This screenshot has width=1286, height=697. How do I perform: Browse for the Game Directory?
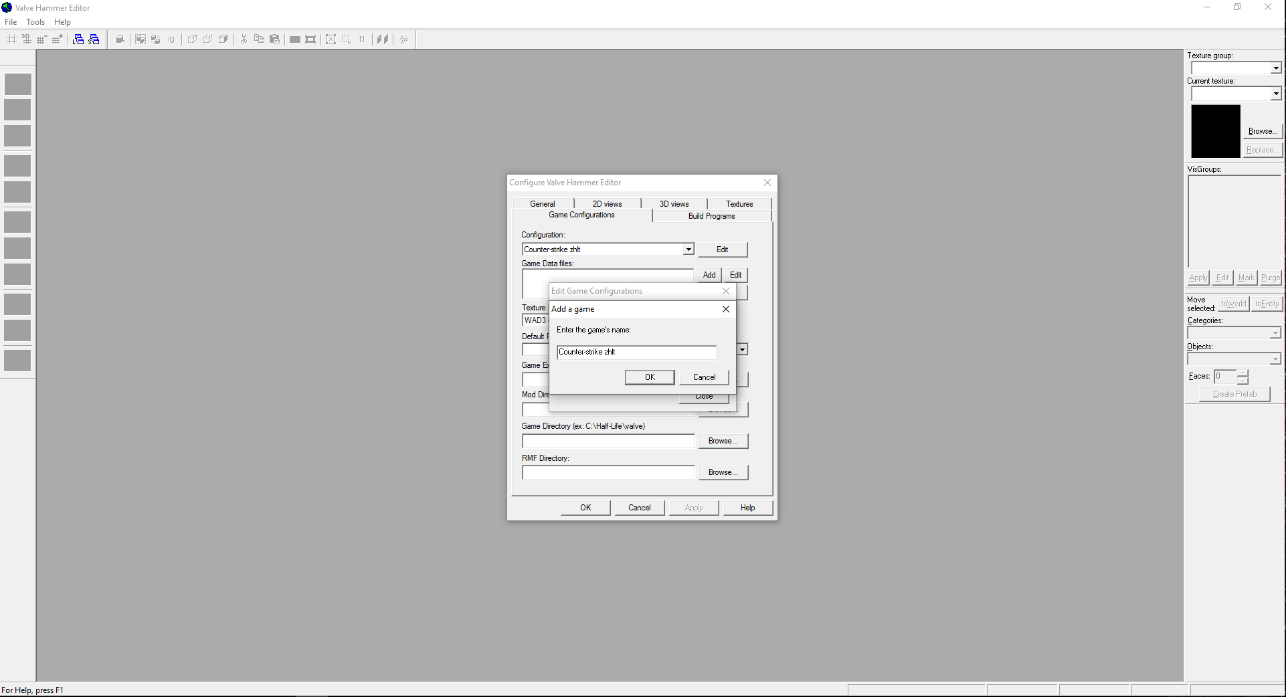(723, 441)
